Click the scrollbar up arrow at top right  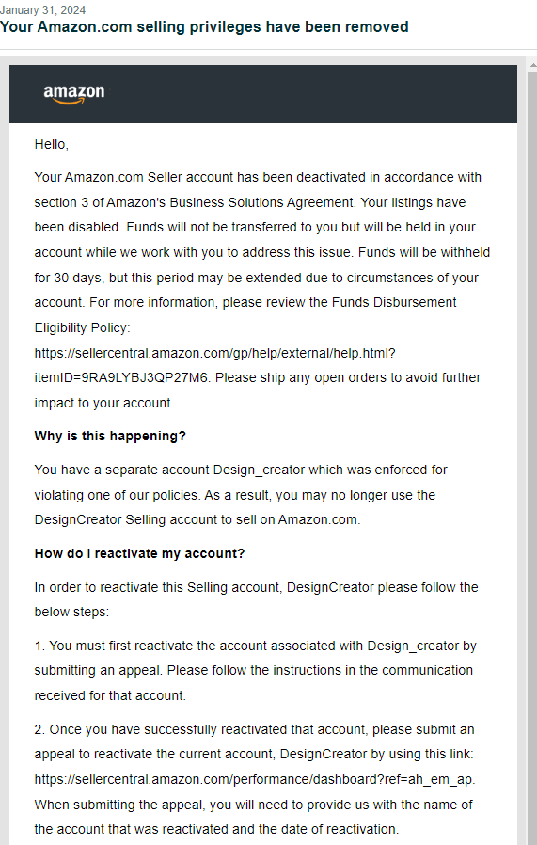tap(531, 62)
